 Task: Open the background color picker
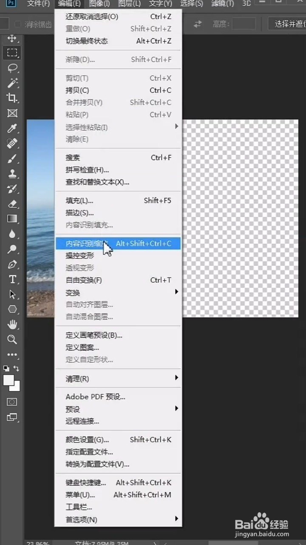(16, 387)
